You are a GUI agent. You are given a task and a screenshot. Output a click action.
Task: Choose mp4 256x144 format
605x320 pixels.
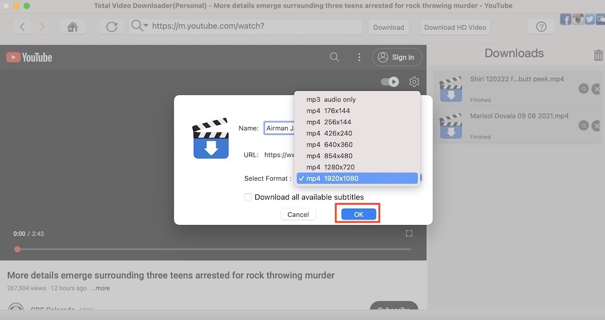pyautogui.click(x=357, y=122)
